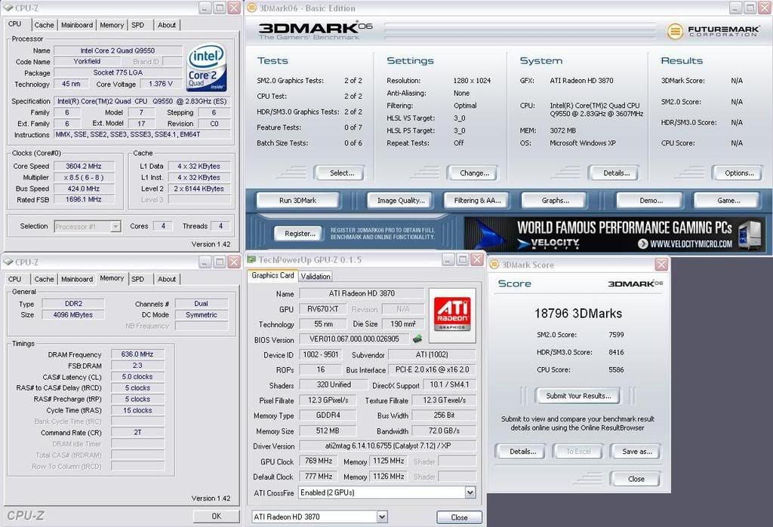Open About tab in CPU-Z memory timings window
The height and width of the screenshot is (527, 773).
click(x=167, y=279)
